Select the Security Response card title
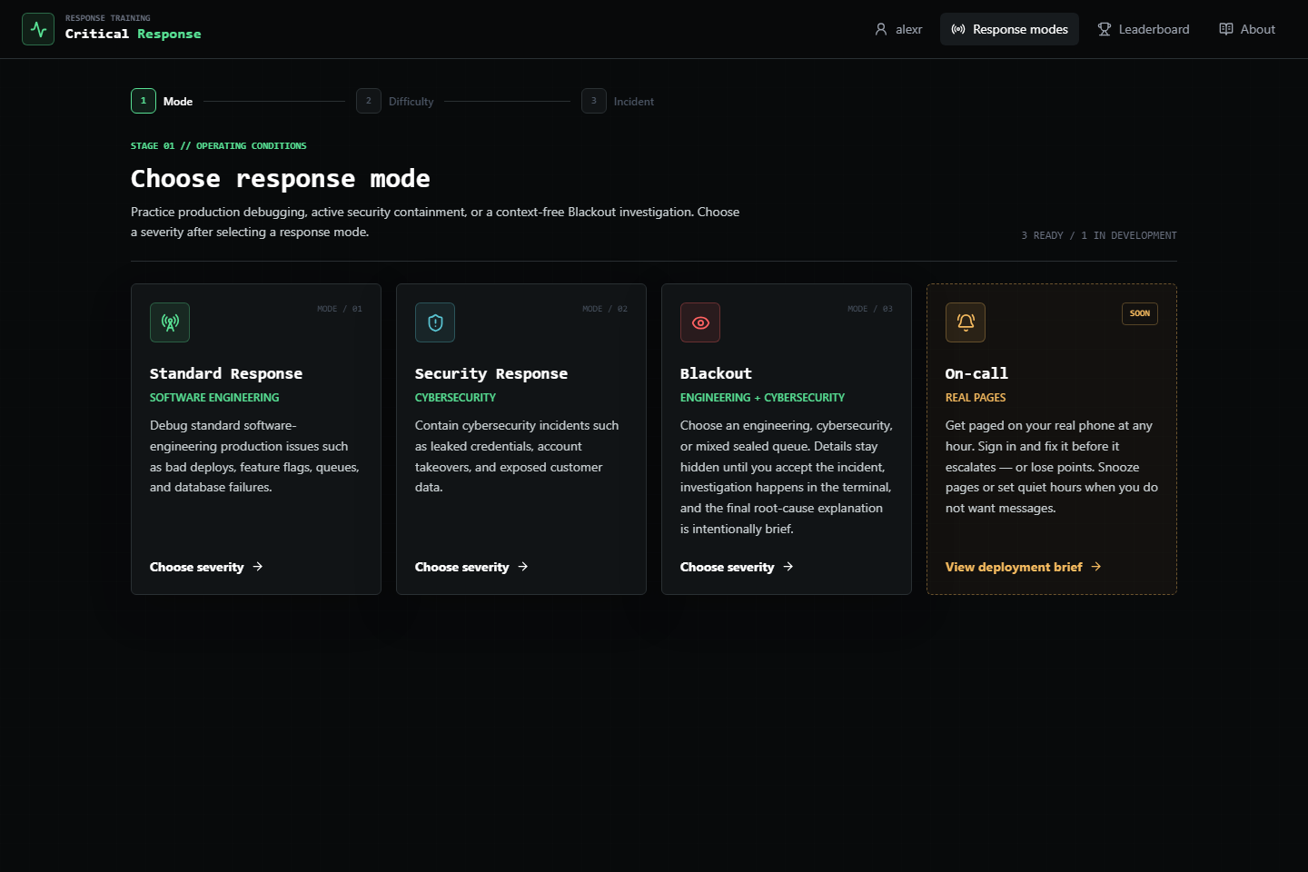The height and width of the screenshot is (872, 1308). pos(491,373)
